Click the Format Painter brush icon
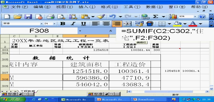Screen dimensions: 214x102 point(101,17)
